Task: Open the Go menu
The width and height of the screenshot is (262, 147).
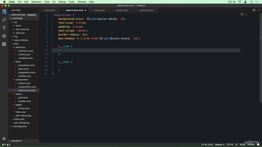Action: (54, 2)
